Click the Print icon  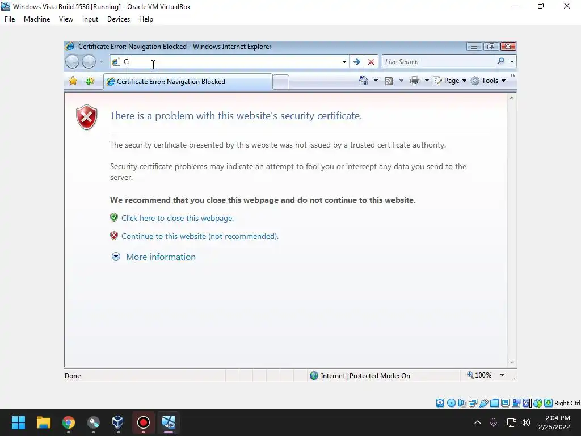(415, 81)
